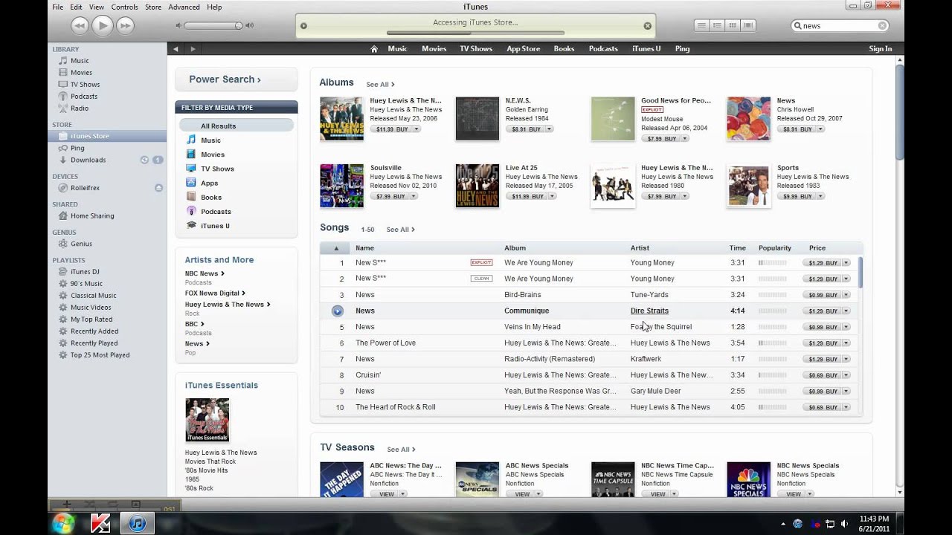Buy the Live At 25 album for $11.99
Viewport: 952px width, 535px height.
click(x=528, y=197)
